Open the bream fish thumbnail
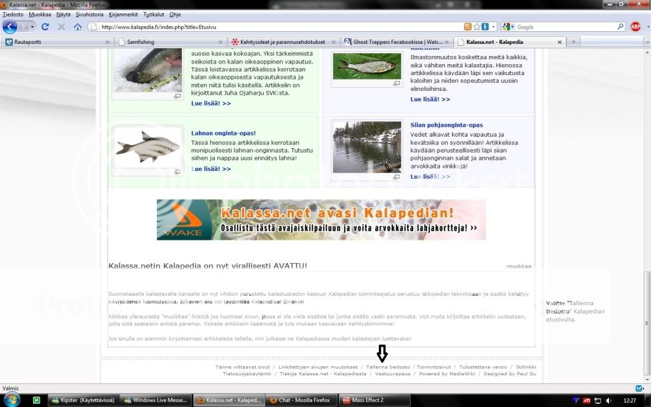The height and width of the screenshot is (407, 651). click(147, 147)
